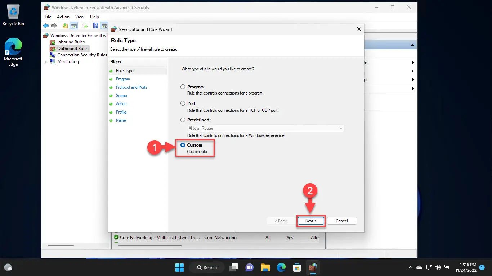Click the Up one level folder icon
492x276 pixels.
click(65, 26)
